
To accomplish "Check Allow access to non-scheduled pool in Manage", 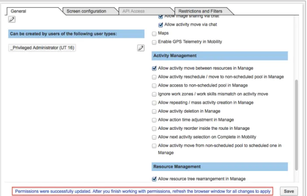I will coord(154,86).
